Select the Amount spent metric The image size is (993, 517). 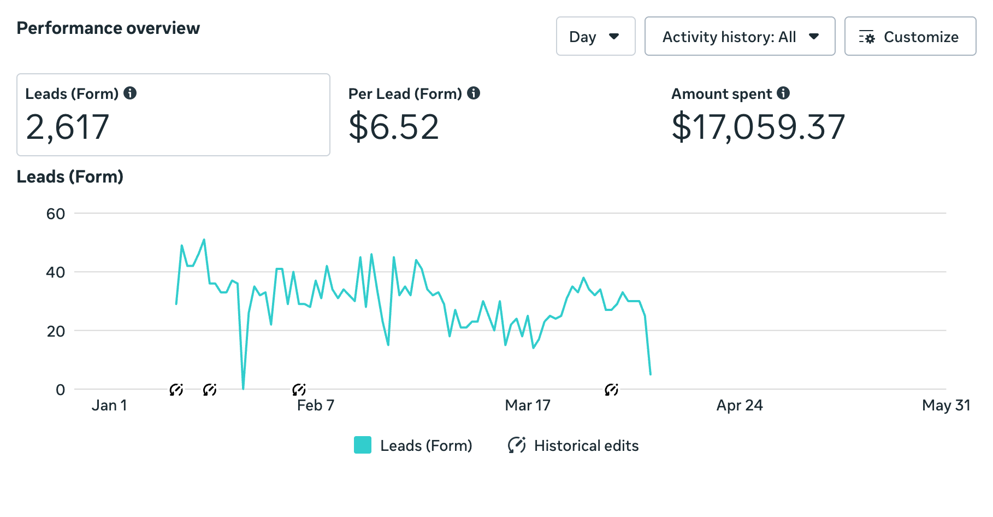click(x=759, y=116)
